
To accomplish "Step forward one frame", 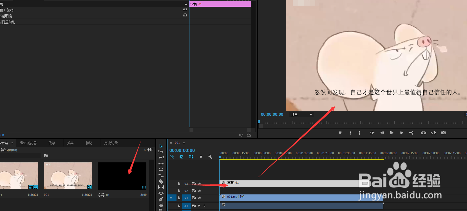I will (x=402, y=133).
